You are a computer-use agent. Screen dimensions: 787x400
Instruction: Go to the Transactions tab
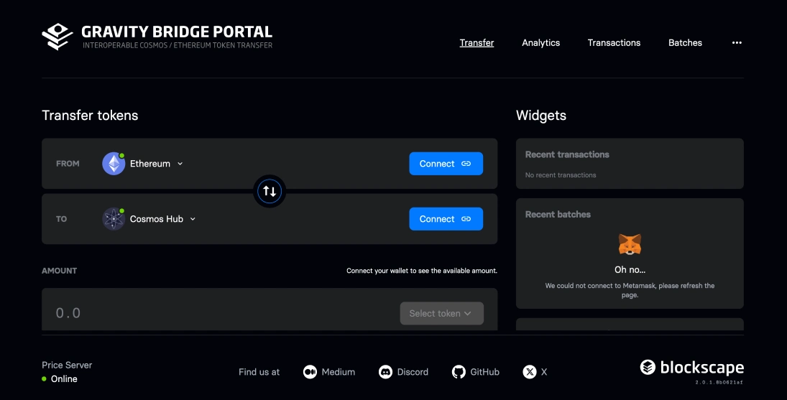[614, 42]
